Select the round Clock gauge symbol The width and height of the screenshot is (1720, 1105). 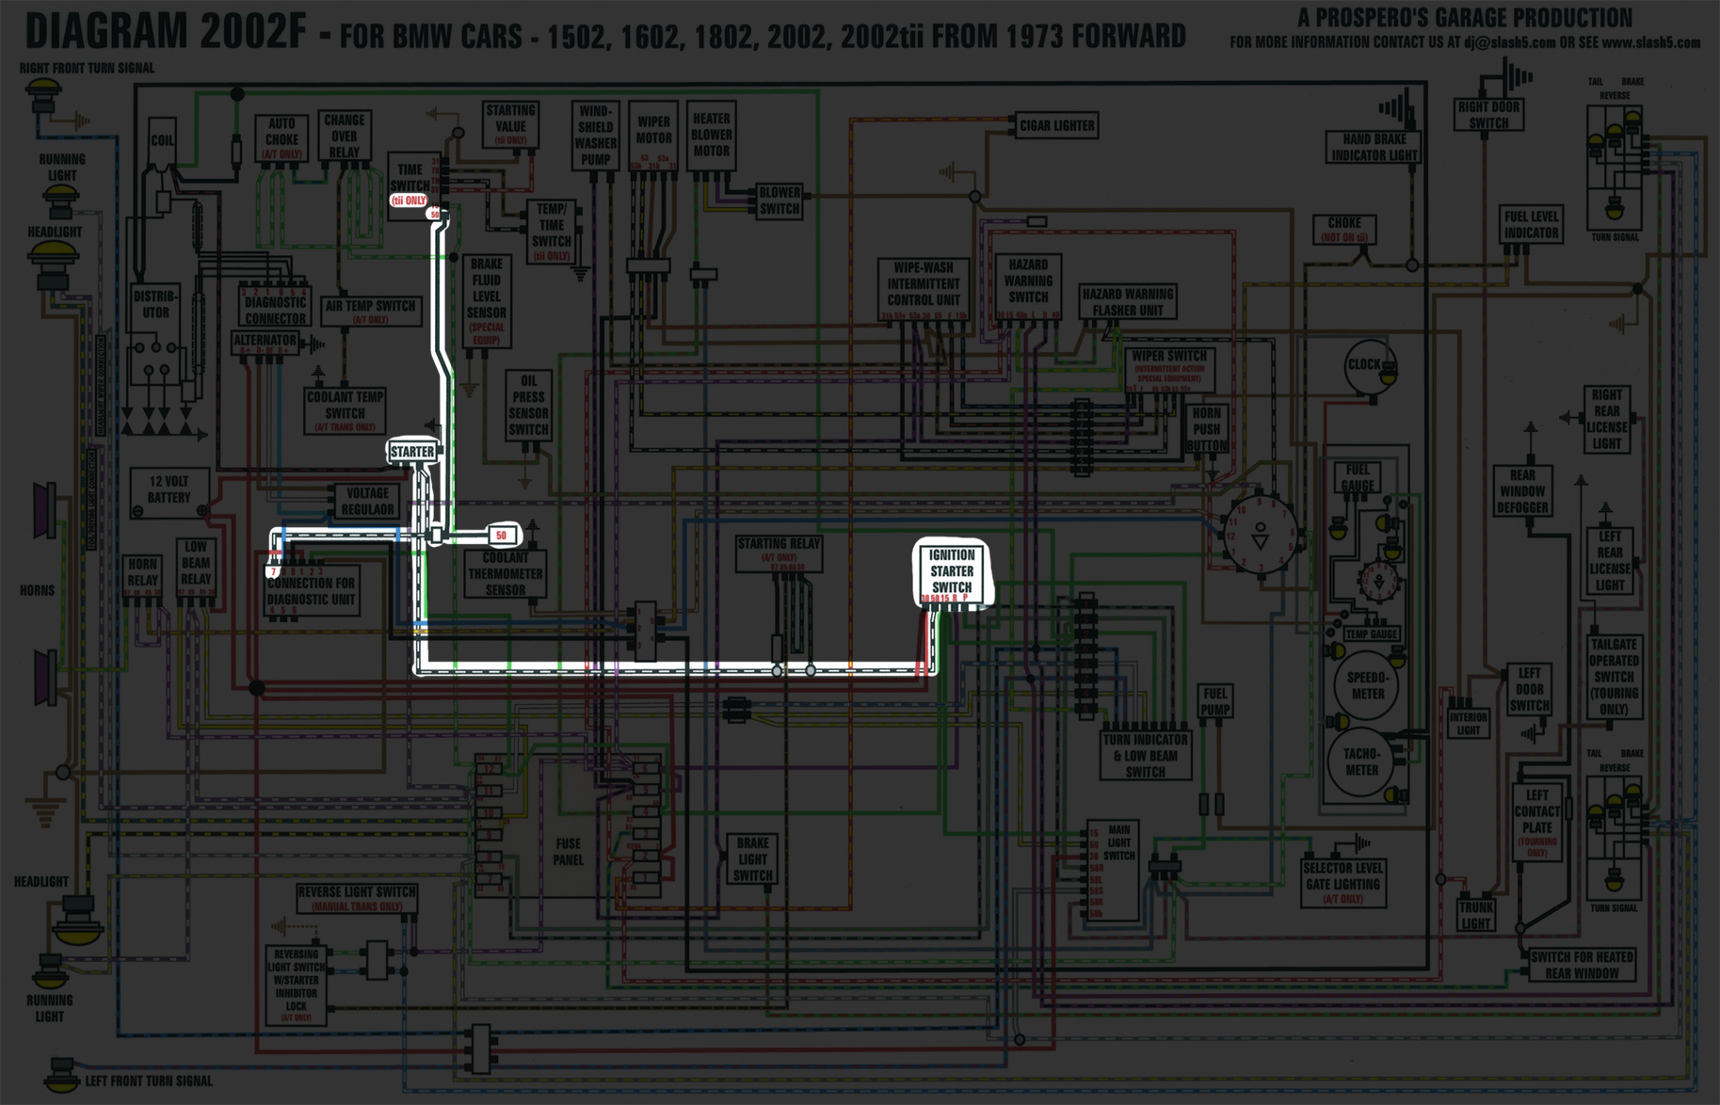point(1366,365)
